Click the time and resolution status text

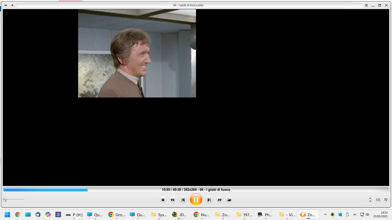(x=196, y=190)
